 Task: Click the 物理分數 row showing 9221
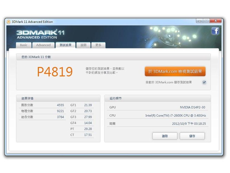pyautogui.click(x=42, y=111)
